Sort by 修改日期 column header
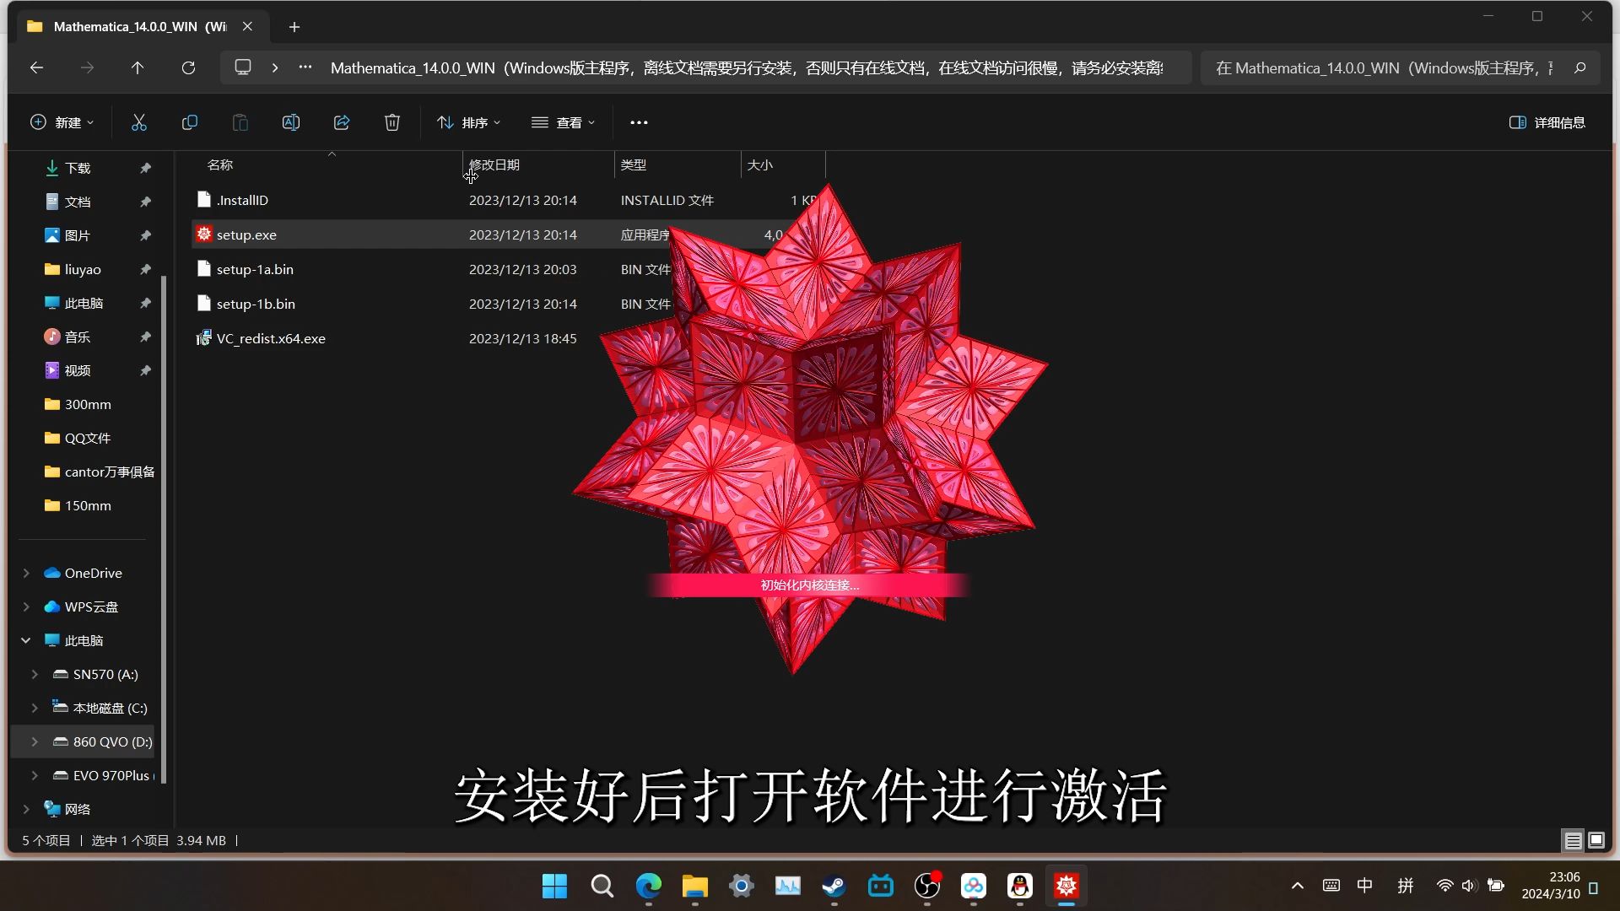The height and width of the screenshot is (911, 1620). click(494, 164)
